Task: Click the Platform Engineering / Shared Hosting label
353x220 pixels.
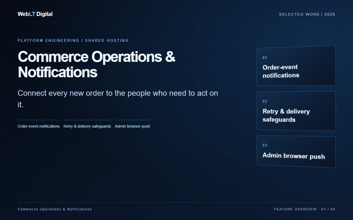Action: coord(73,40)
